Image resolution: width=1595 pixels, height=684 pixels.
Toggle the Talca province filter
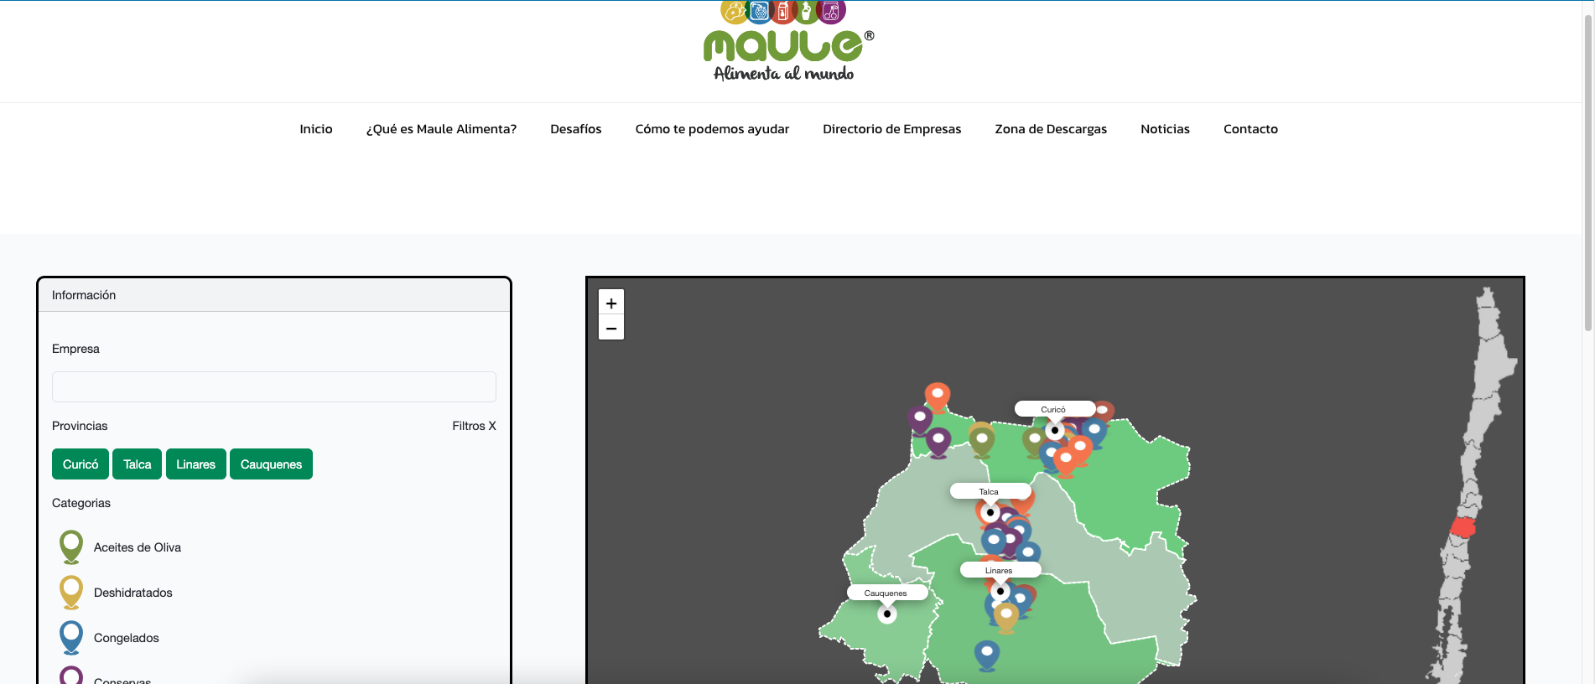tap(137, 464)
